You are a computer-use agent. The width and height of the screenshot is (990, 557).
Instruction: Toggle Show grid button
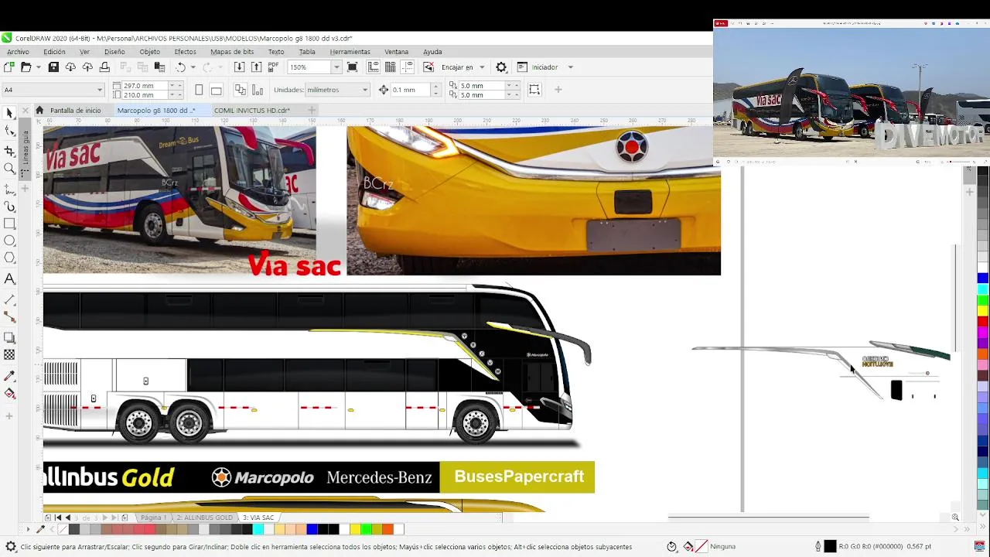tap(391, 67)
